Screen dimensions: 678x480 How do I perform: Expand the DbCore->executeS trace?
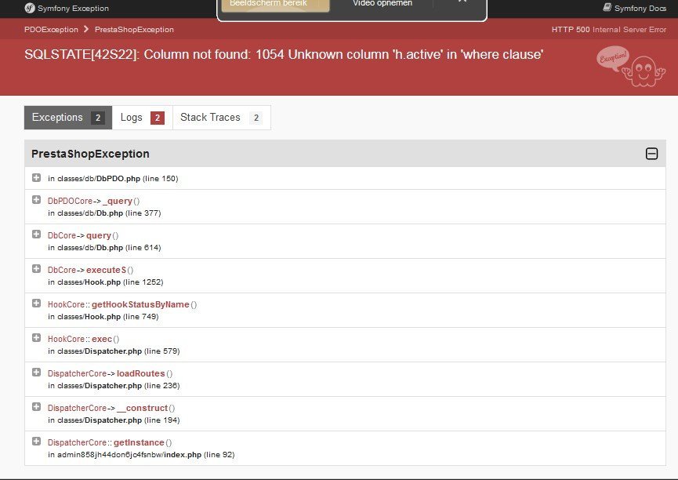coord(36,269)
